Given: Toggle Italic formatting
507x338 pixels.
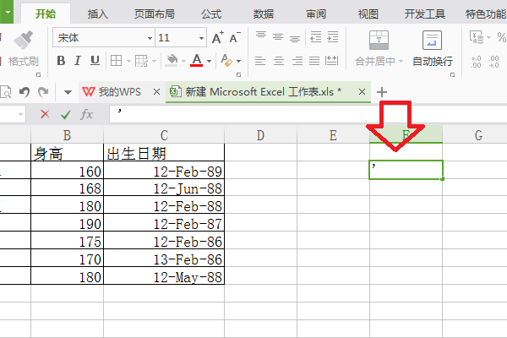Looking at the screenshot, I should (77, 61).
